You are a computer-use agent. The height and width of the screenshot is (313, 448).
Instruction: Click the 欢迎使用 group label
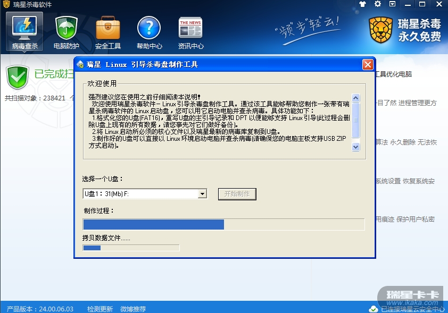(102, 83)
